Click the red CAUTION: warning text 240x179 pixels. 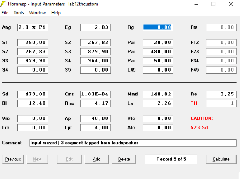coord(202,118)
